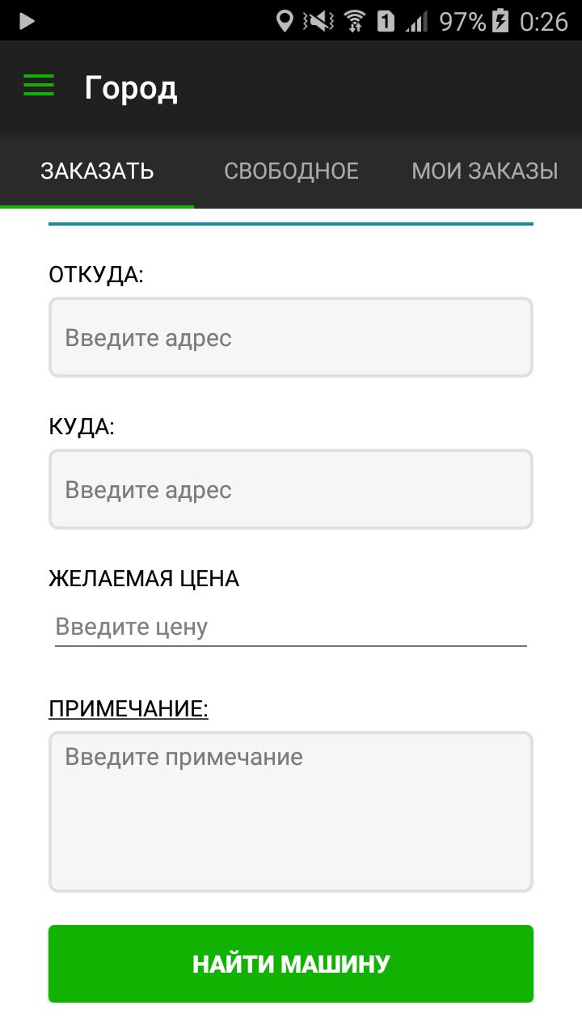
Task: Tap the Wi-Fi signal icon
Action: [354, 22]
